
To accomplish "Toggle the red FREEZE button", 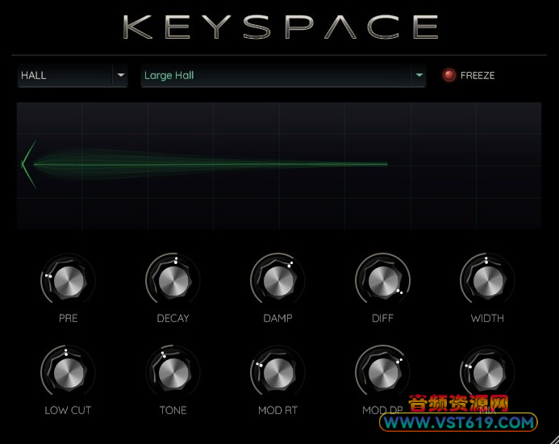I will coord(448,75).
